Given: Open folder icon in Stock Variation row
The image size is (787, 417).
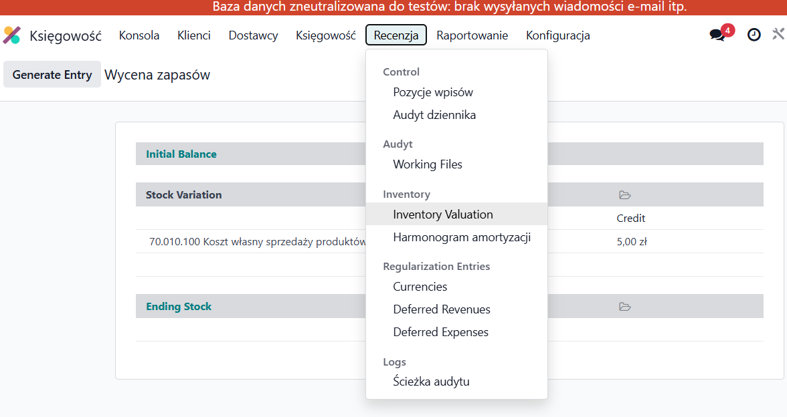Looking at the screenshot, I should [x=625, y=195].
